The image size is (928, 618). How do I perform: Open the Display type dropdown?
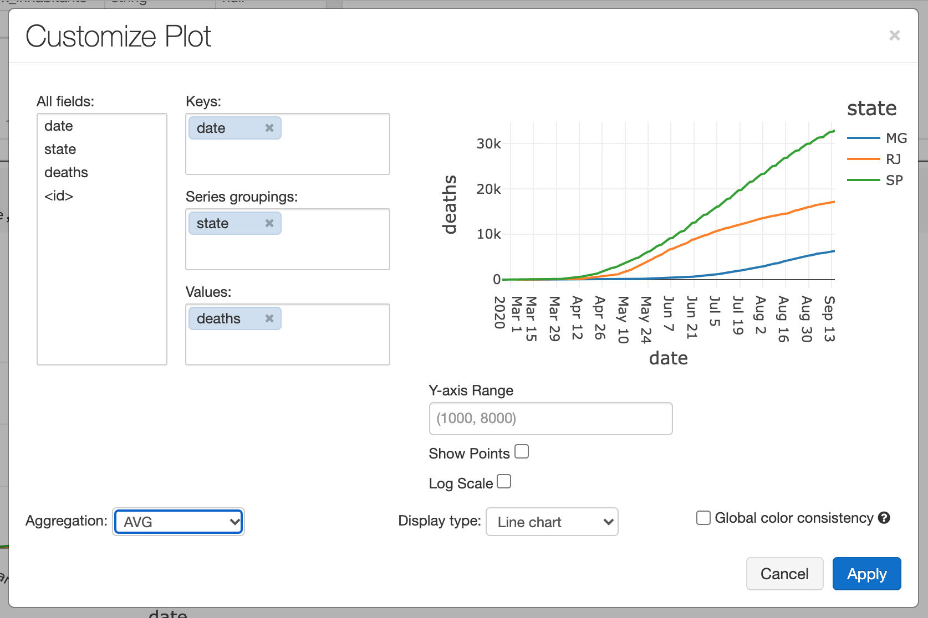[x=552, y=522]
